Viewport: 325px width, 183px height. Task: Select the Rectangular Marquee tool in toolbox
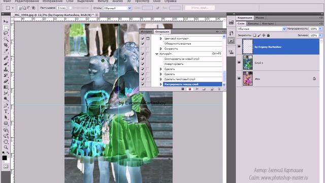6,27
